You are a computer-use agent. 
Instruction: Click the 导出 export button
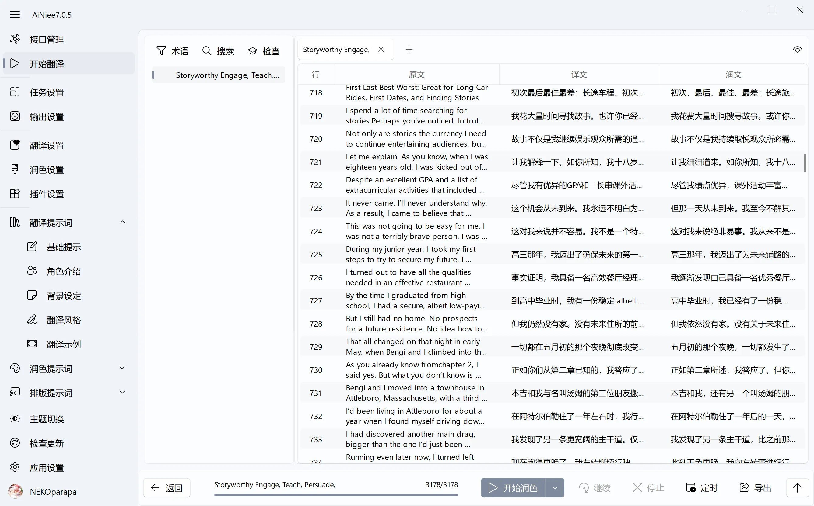click(755, 488)
